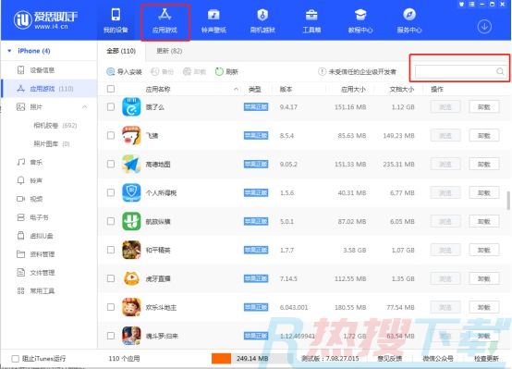Uninstall 高德地图 with its 卸载 button

click(484, 164)
